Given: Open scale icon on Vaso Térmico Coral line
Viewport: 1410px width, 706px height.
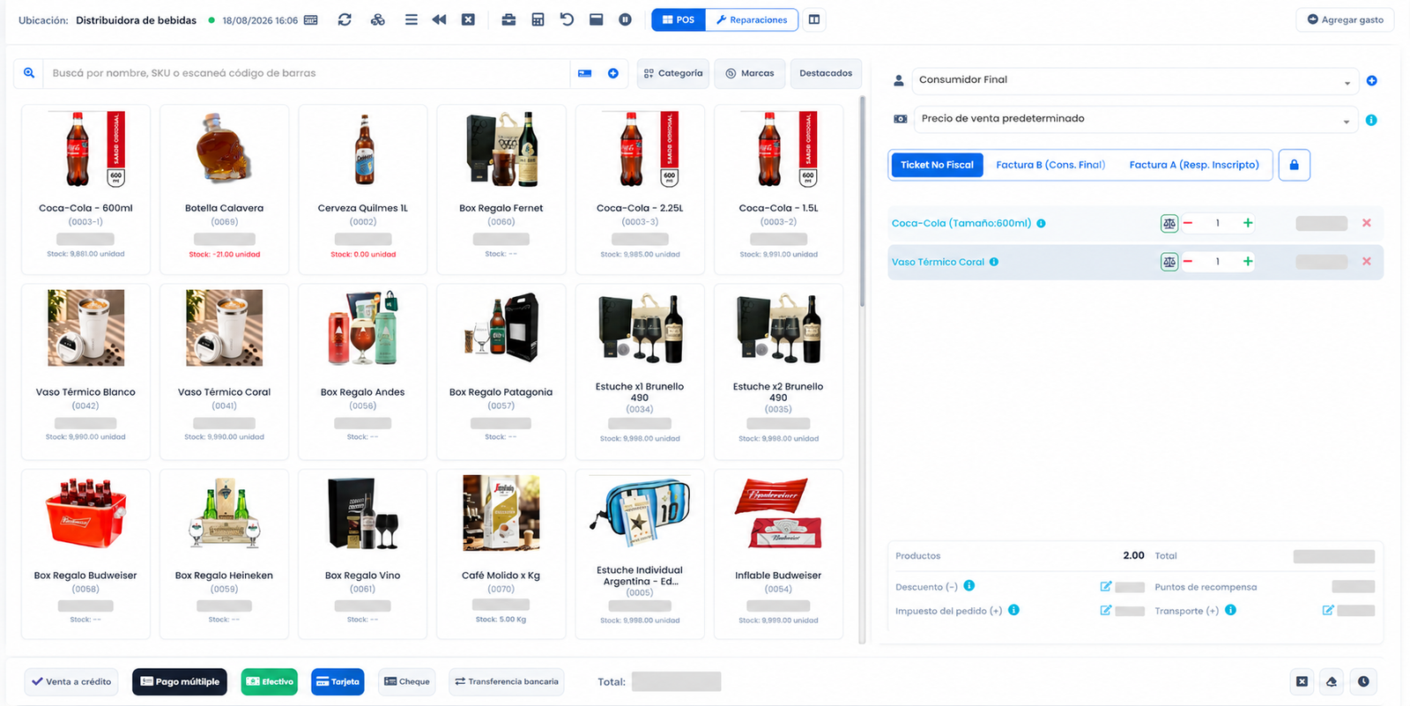Looking at the screenshot, I should click(1169, 262).
